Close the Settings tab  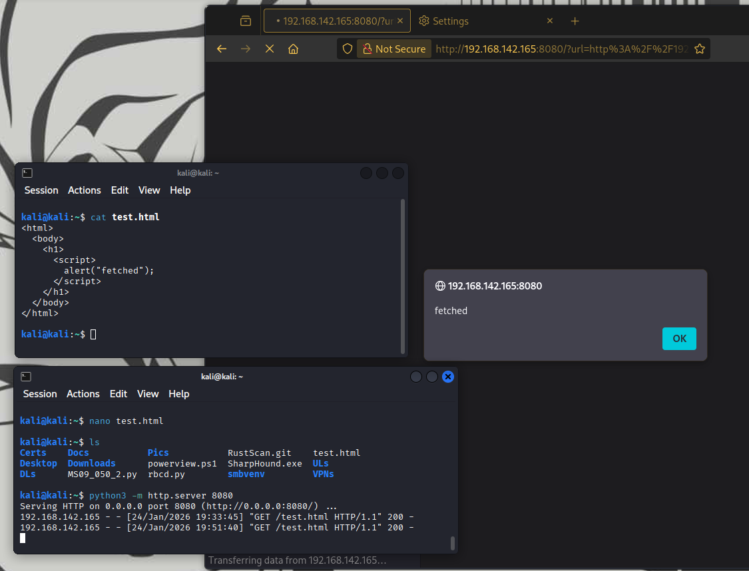tap(550, 21)
